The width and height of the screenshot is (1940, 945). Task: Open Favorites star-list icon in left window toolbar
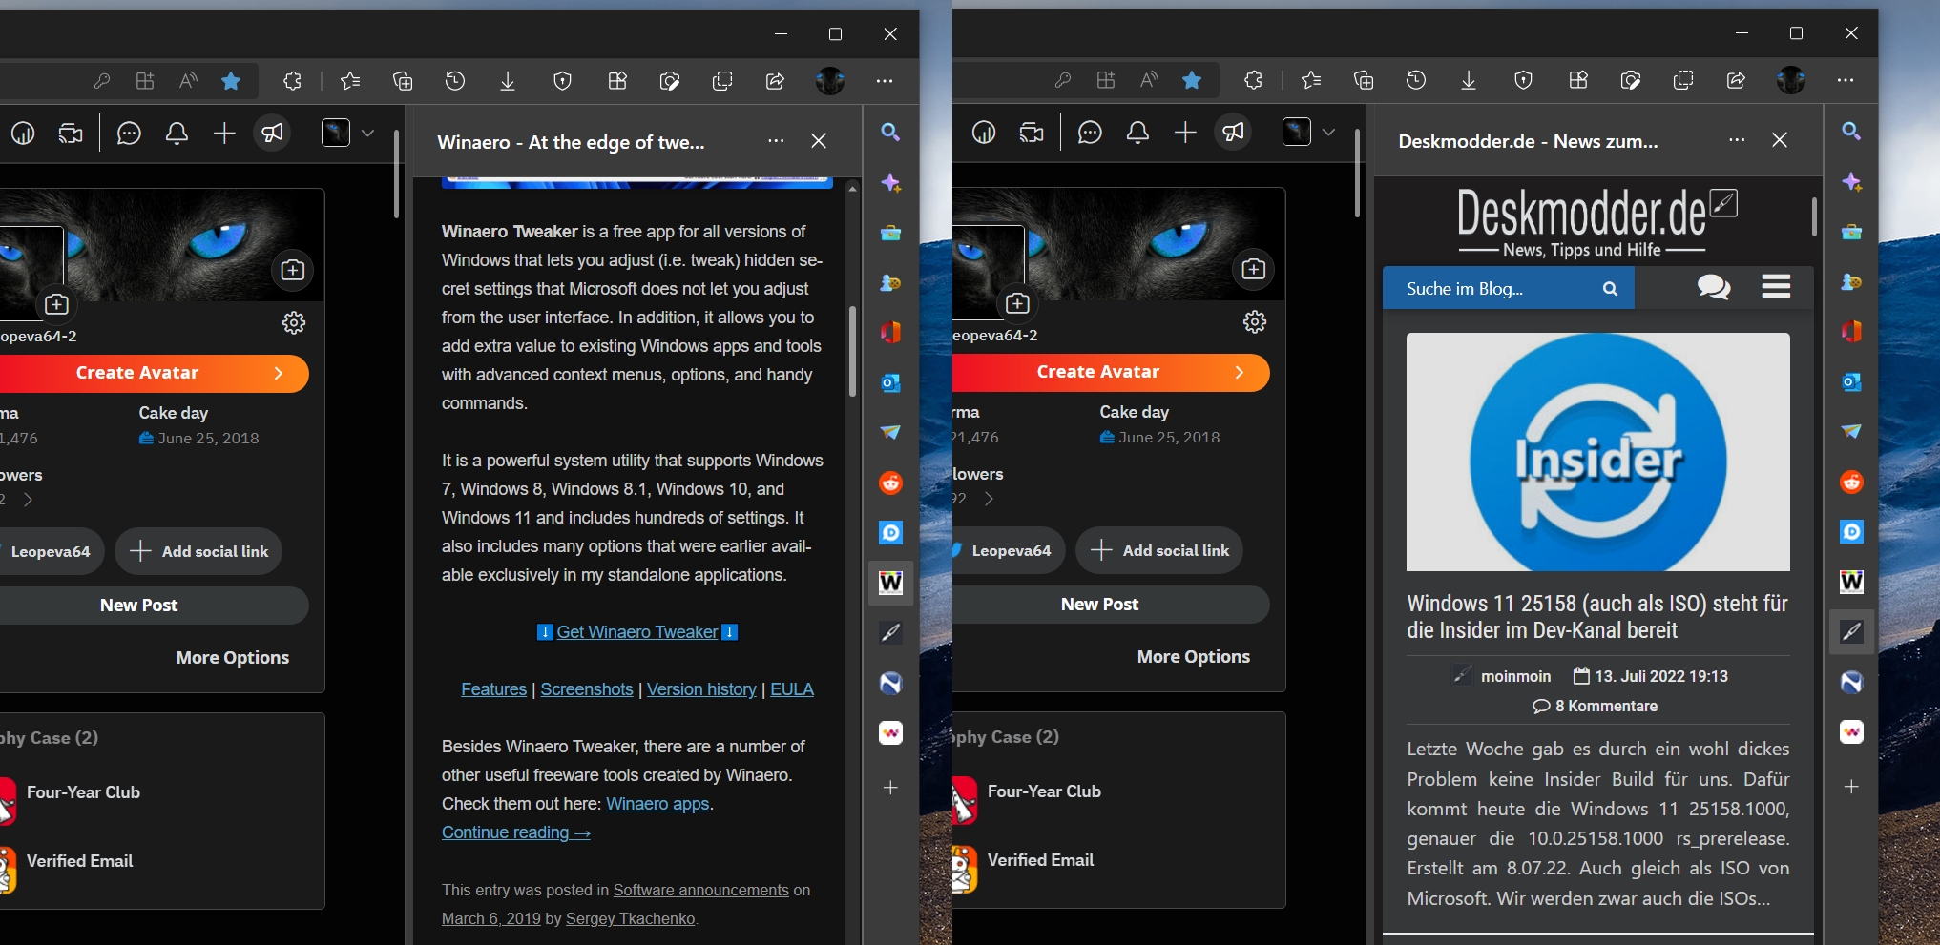[x=350, y=81]
